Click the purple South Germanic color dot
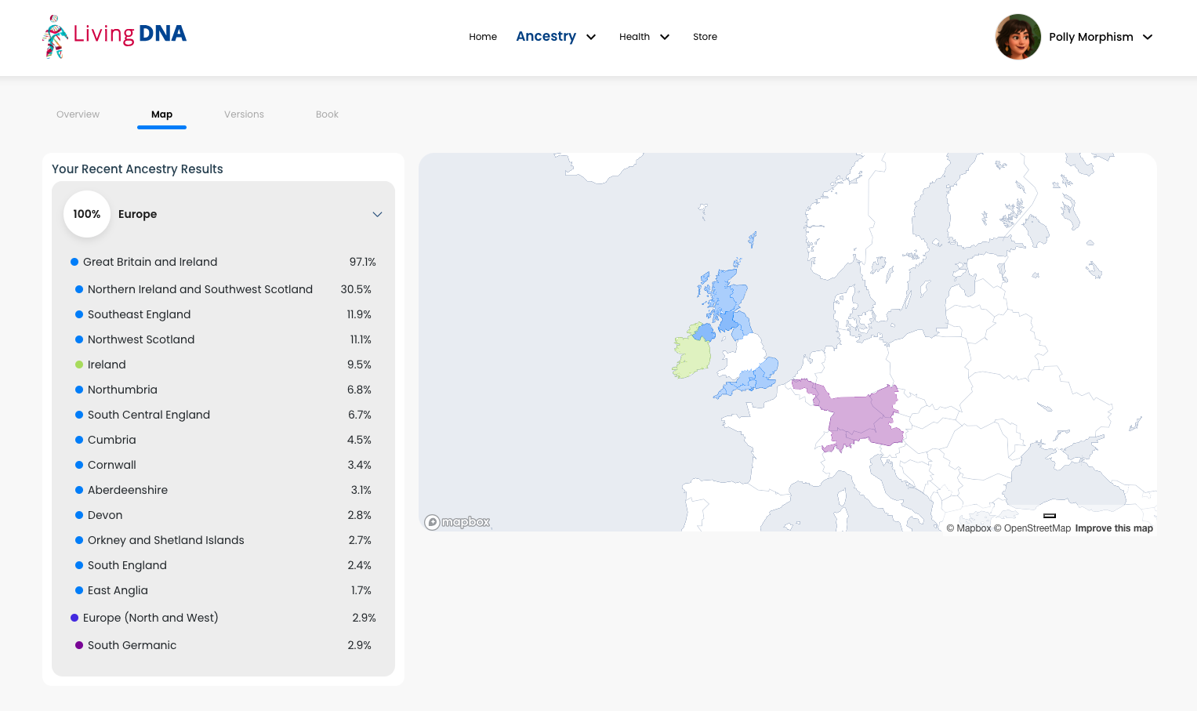This screenshot has width=1197, height=711. coord(79,645)
